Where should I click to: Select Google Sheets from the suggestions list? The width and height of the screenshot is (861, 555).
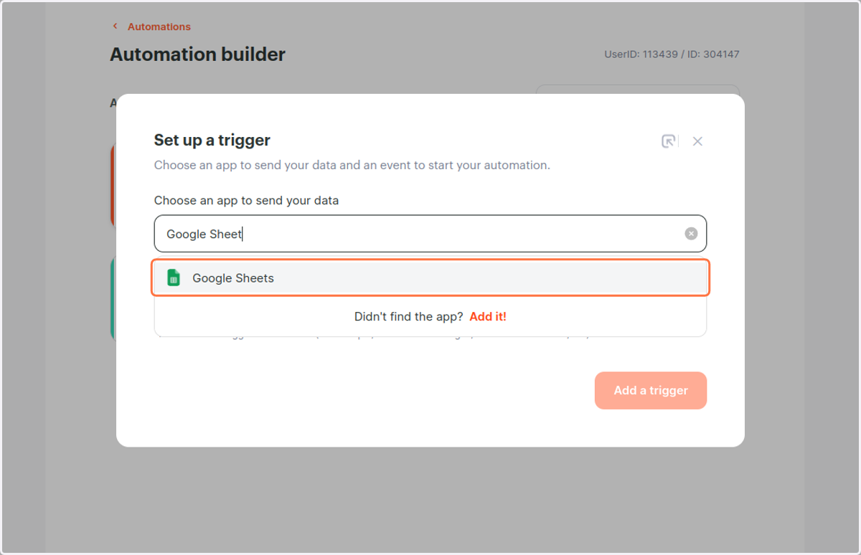[430, 277]
